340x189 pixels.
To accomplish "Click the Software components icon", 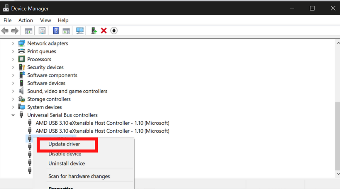I will pos(22,75).
